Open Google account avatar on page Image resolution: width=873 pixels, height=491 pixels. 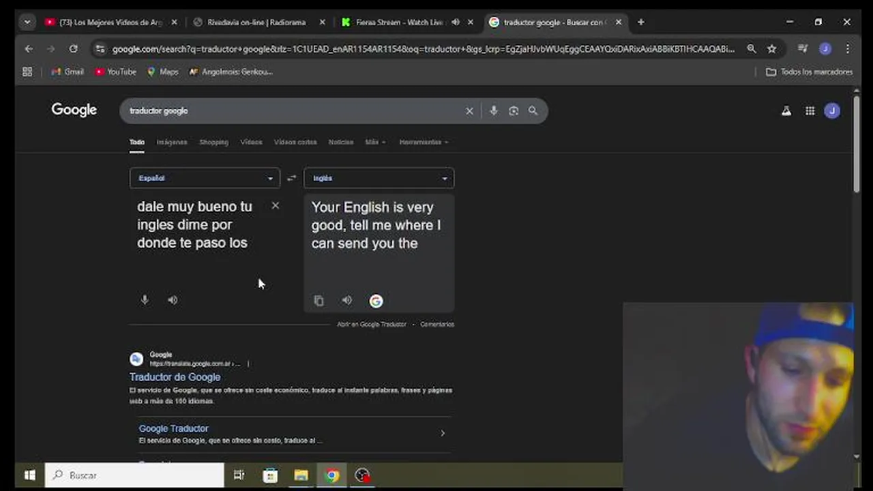pos(832,110)
